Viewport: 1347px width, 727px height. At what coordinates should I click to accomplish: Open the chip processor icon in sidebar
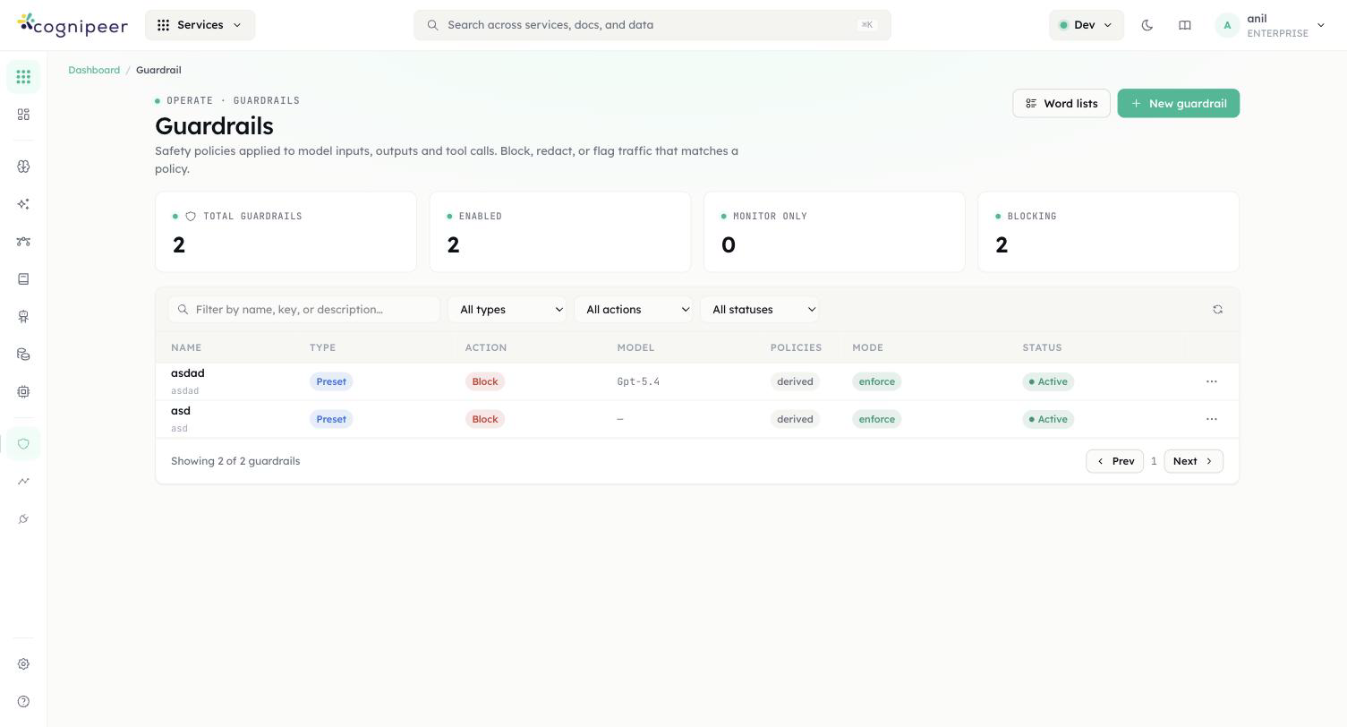tap(23, 392)
